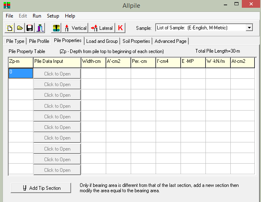This screenshot has width=261, height=202.
Task: Select the Advanced Page tab
Action: tap(171, 41)
